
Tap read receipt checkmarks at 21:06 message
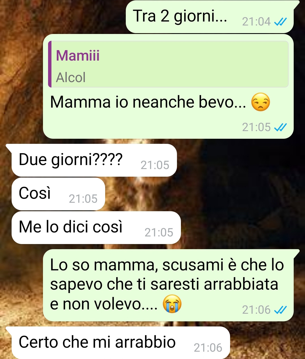[281, 310]
